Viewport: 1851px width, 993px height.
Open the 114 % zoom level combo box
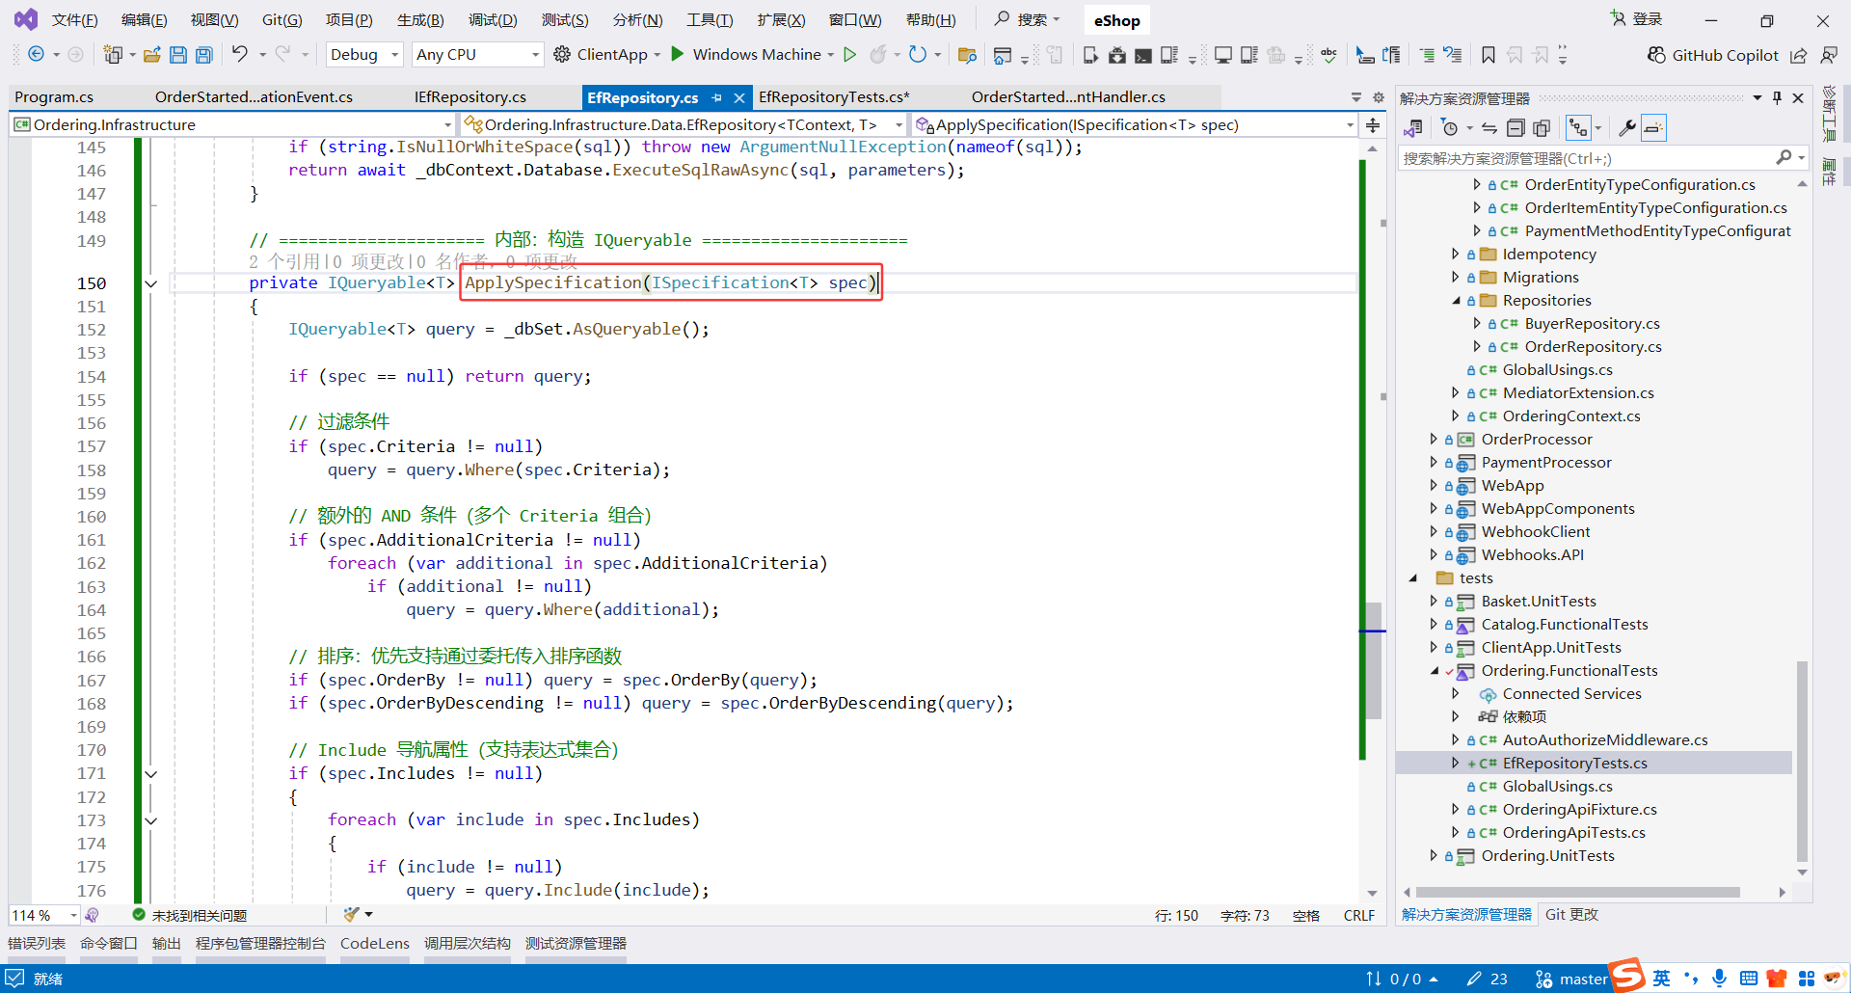44,915
